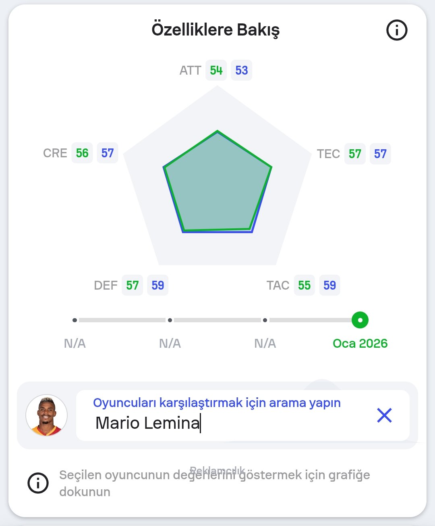Click the timeline slider track before Oca 2026
The image size is (435, 526).
click(x=310, y=320)
